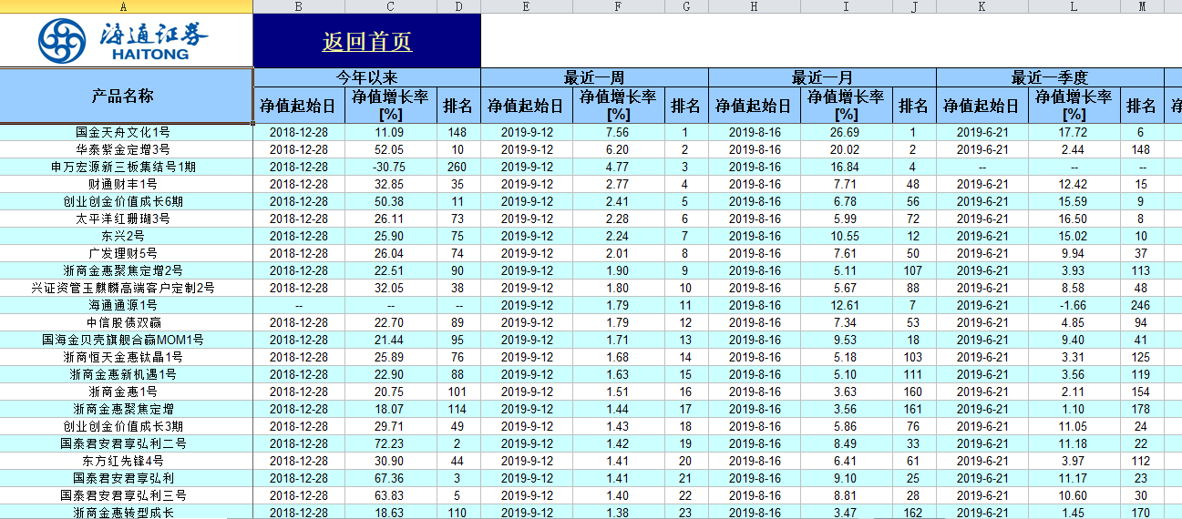Select product name 国金天舟文化1号

pos(123,132)
